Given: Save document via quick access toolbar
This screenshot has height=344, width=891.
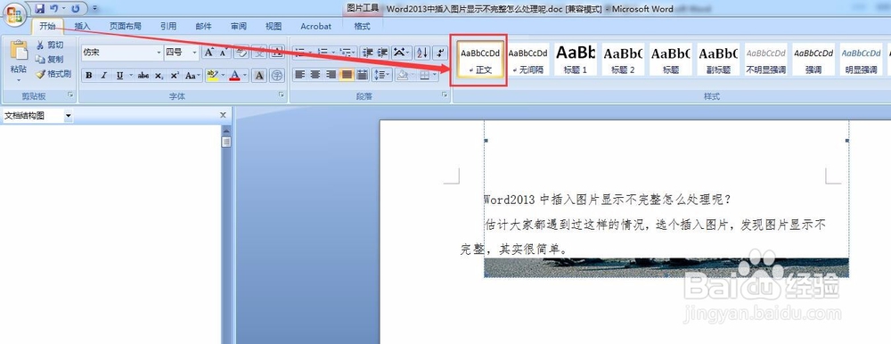Looking at the screenshot, I should [39, 9].
